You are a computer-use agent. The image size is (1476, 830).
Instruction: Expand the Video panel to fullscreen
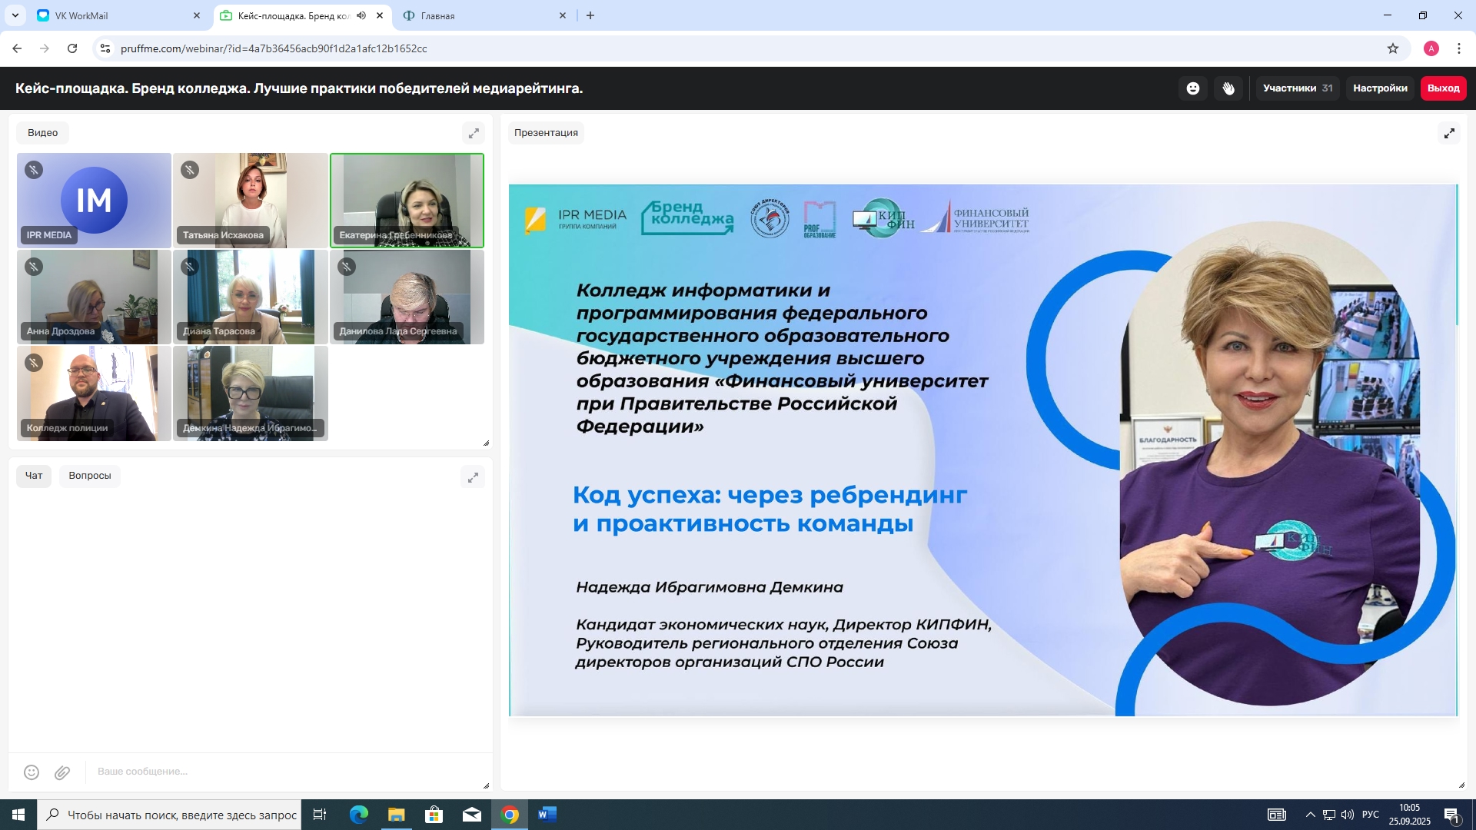474,133
